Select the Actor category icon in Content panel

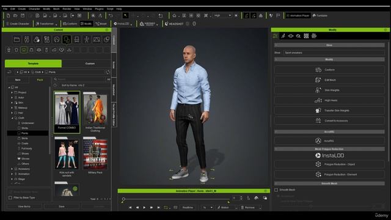click(27, 39)
